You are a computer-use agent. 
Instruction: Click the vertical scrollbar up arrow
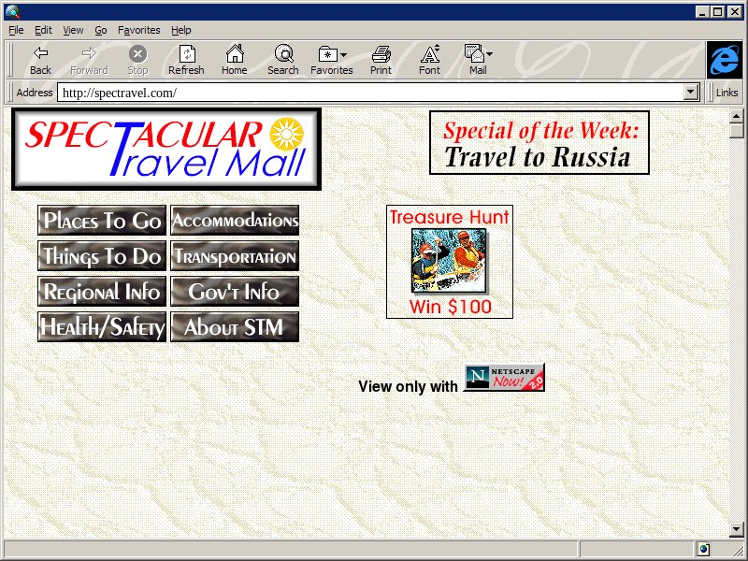(737, 116)
